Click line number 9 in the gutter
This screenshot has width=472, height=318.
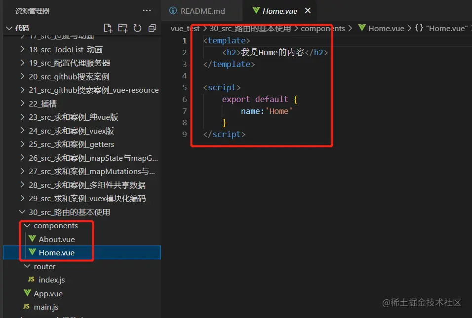point(185,135)
